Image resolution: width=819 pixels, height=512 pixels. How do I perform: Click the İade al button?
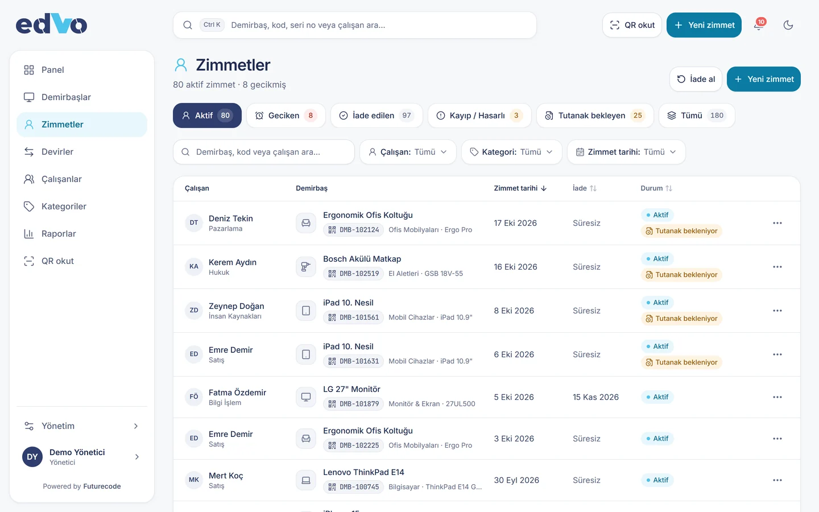(x=696, y=79)
